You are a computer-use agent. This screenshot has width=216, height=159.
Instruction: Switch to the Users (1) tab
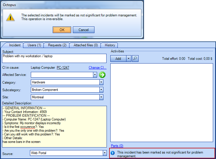point(34,45)
